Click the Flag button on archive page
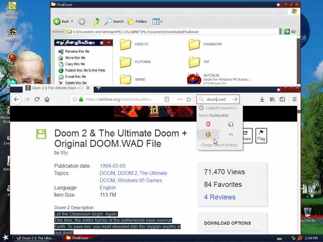 click(261, 135)
